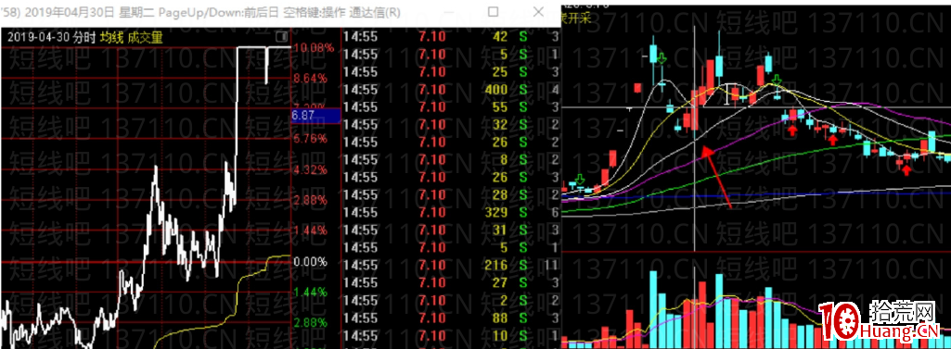The width and height of the screenshot is (951, 349).
Task: Click the 通达信(R) title text
Action: click(x=376, y=11)
